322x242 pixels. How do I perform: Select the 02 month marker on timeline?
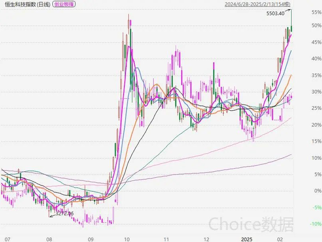pos(280,239)
